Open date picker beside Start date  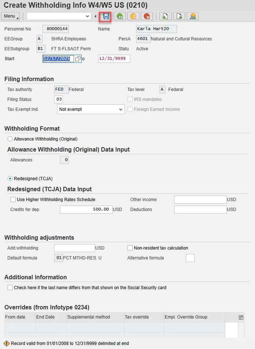(x=78, y=59)
